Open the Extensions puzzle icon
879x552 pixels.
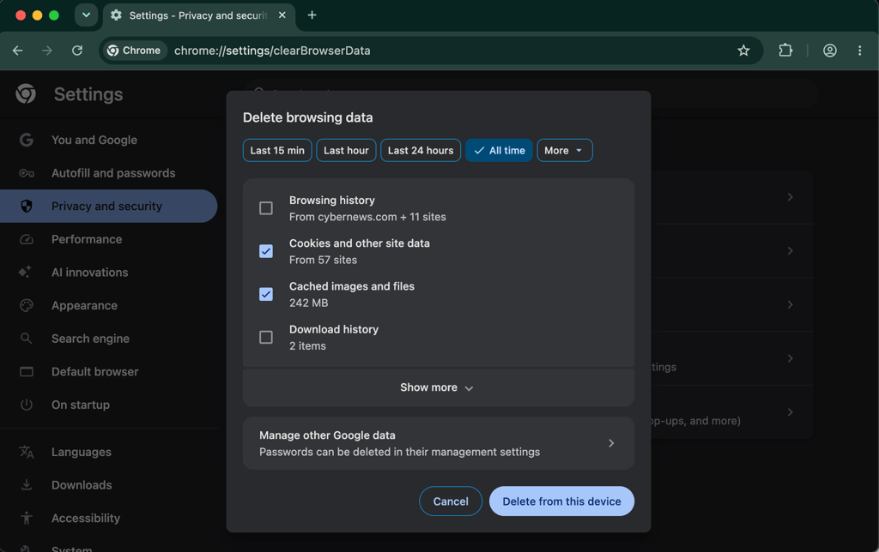pyautogui.click(x=785, y=51)
